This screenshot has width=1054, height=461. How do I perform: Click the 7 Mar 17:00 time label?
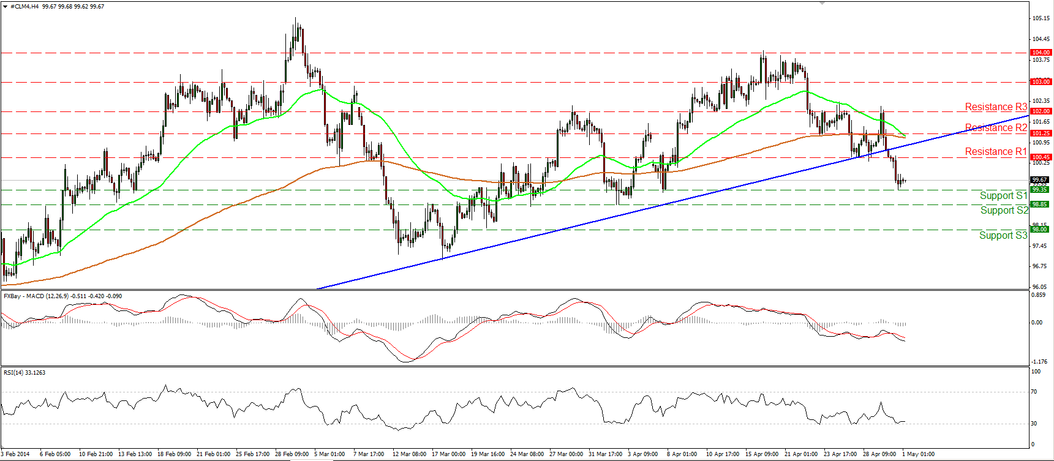pos(369,454)
